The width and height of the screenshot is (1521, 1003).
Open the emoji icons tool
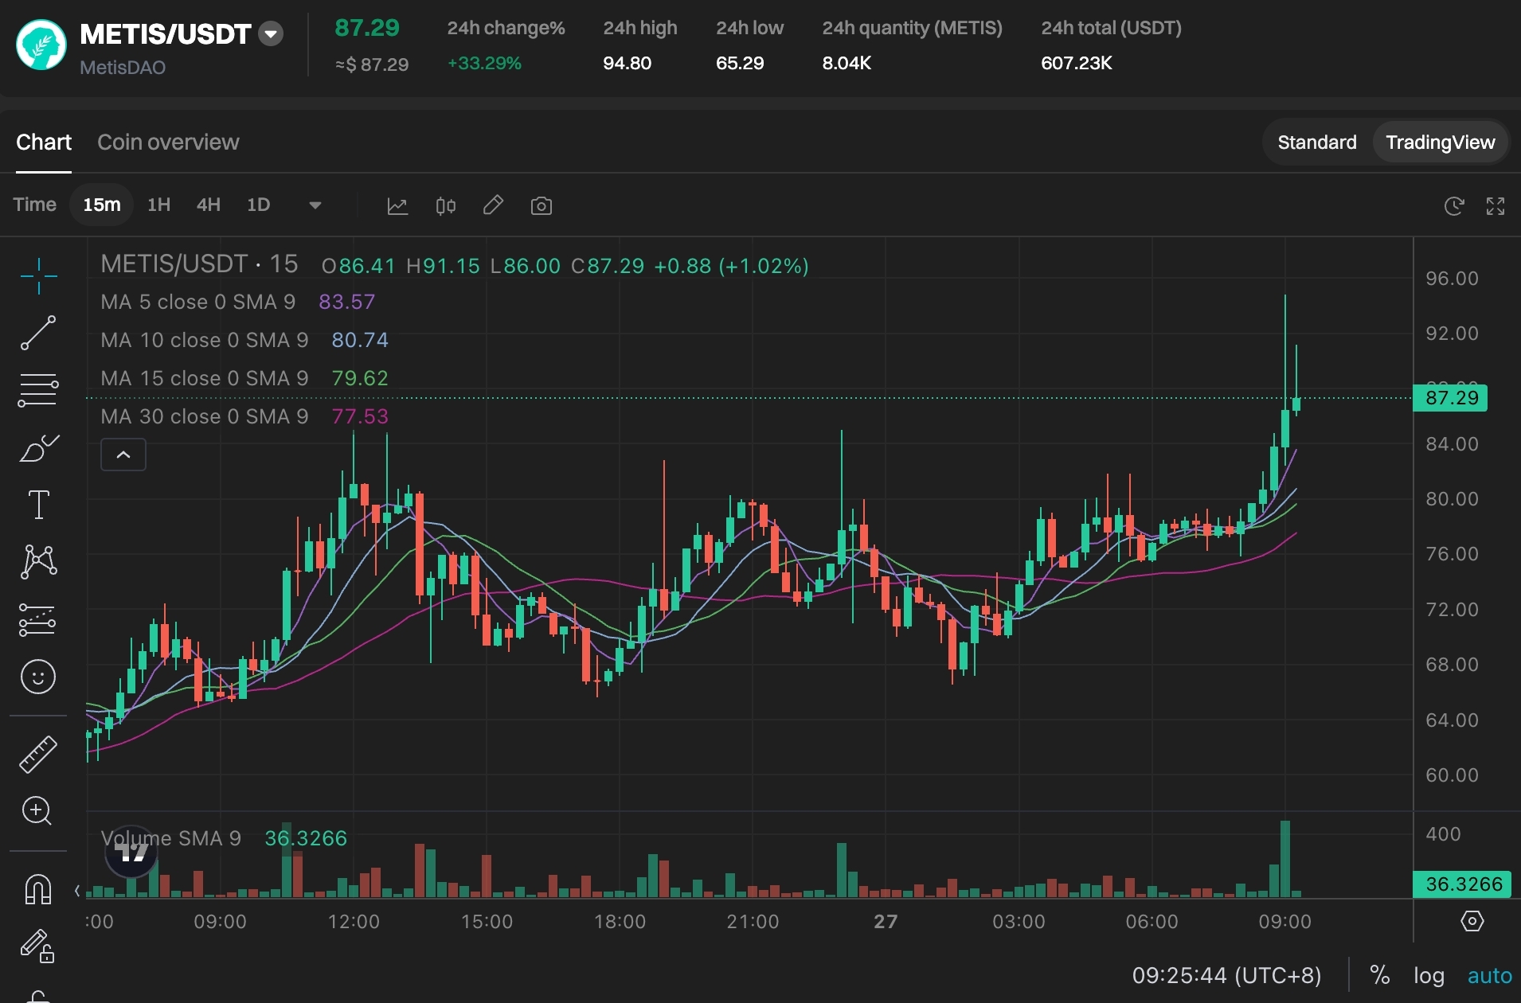click(37, 677)
